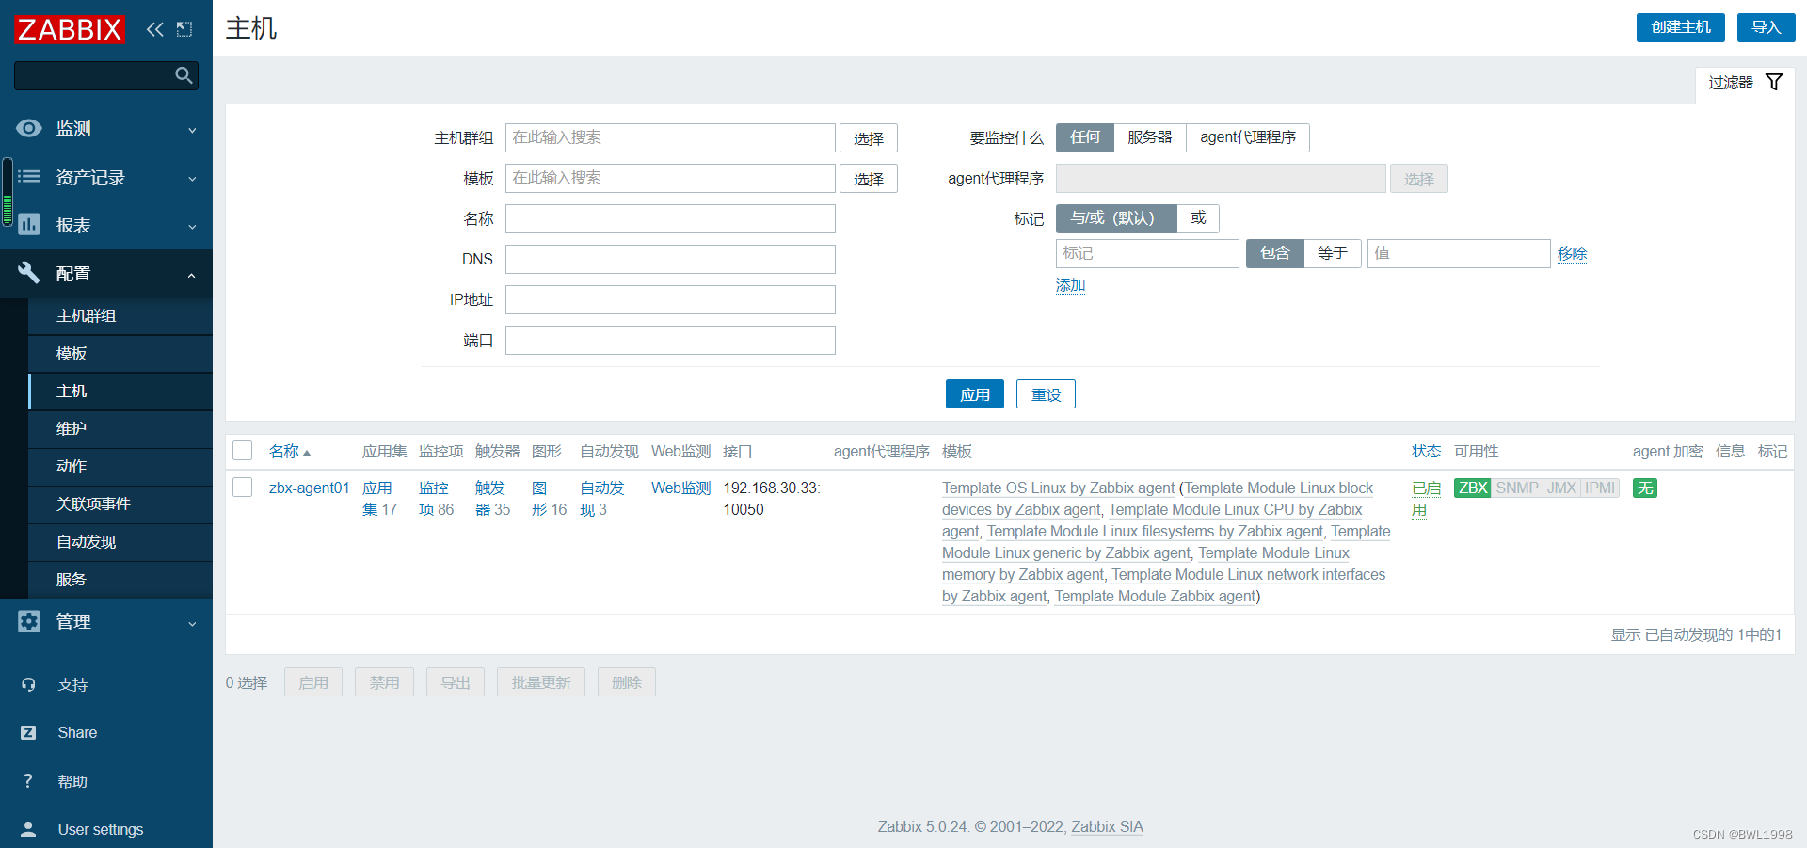Click 重设 filter button
The height and width of the screenshot is (848, 1807).
click(1046, 394)
